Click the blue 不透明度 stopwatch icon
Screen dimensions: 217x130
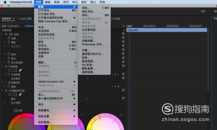pyautogui.click(x=9, y=75)
